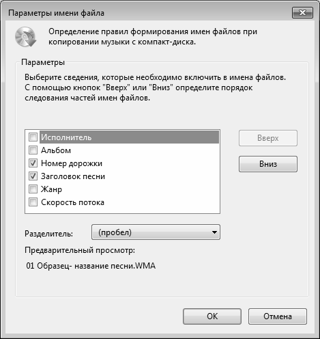Open the Разделитель dropdown arrow
Screen dimensions: 320x339
(214, 232)
